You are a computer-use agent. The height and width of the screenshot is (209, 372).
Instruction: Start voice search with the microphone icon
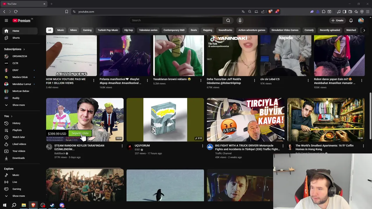[240, 20]
